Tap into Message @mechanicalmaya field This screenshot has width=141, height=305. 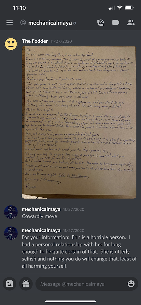[84, 284]
